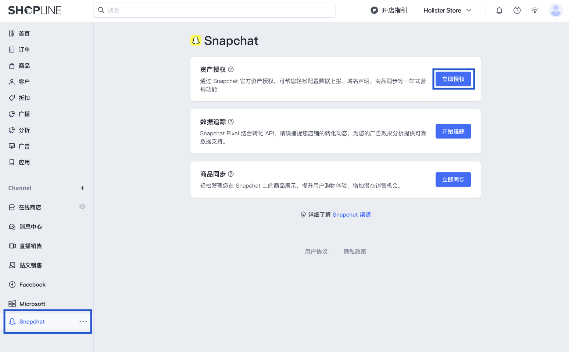Click the 首页 home icon in sidebar
Image resolution: width=569 pixels, height=352 pixels.
[12, 34]
